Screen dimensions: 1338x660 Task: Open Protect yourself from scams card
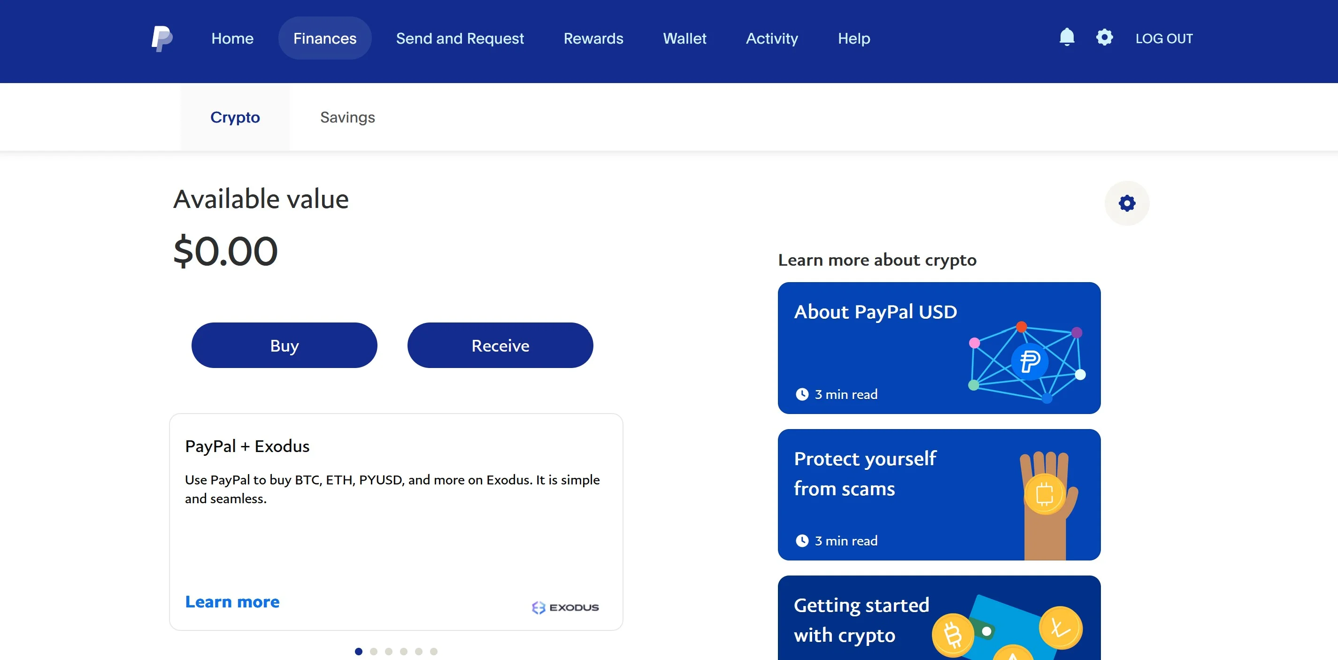click(939, 494)
